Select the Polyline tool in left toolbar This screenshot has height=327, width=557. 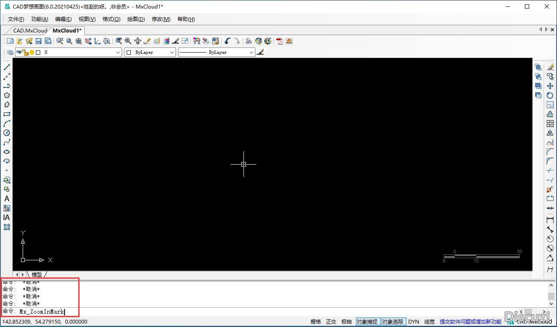[x=7, y=86]
